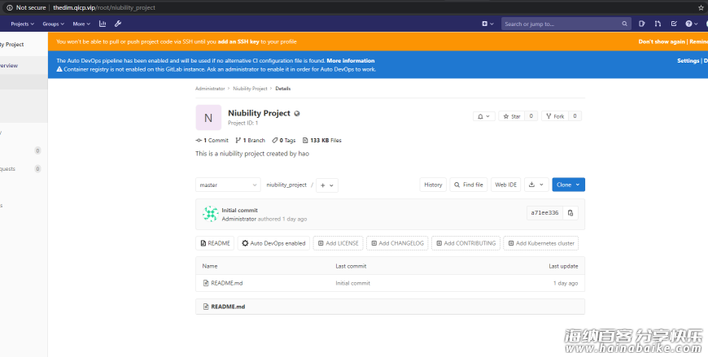
Task: Click the project avatar letter N
Action: point(208,117)
